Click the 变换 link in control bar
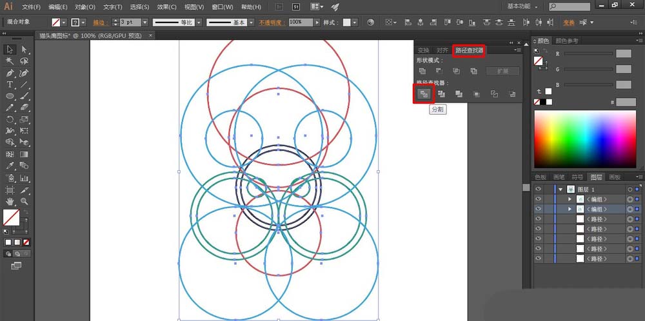The width and height of the screenshot is (645, 321). 569,22
